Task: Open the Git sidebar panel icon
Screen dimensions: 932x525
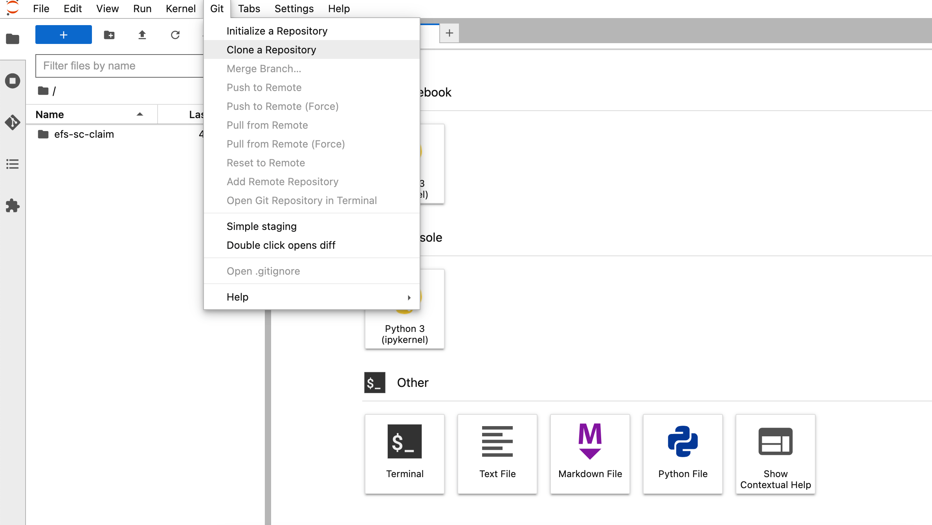Action: (13, 122)
